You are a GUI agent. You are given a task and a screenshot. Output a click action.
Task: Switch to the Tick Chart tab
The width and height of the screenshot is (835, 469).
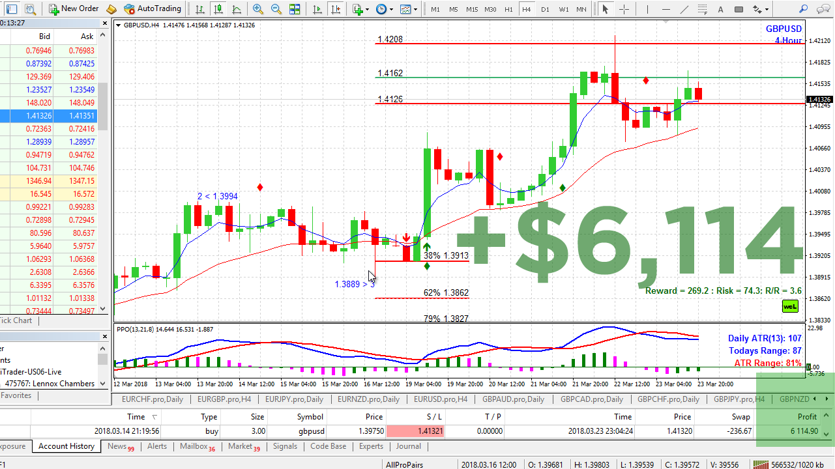click(17, 320)
